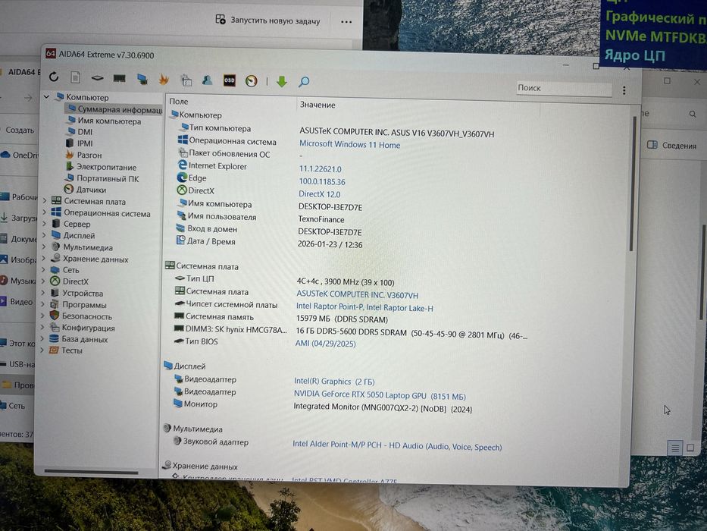
Task: Select the Безопасность tree item
Action: click(x=81, y=316)
